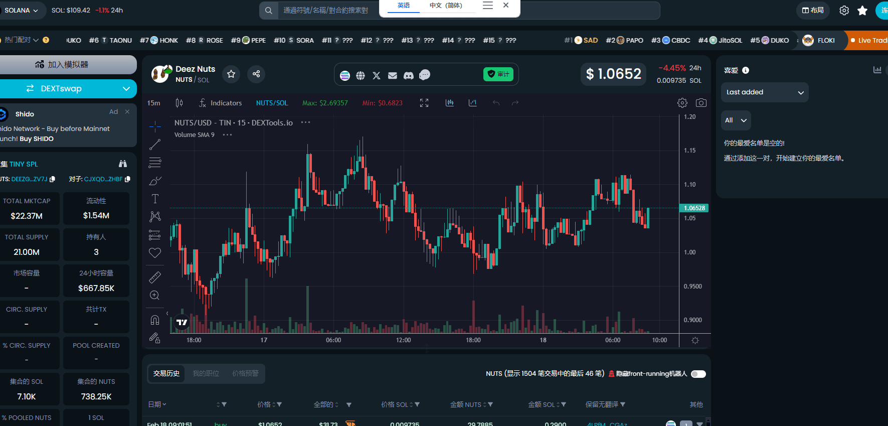This screenshot has height=426, width=888.
Task: Open the Indicators menu
Action: [x=221, y=103]
